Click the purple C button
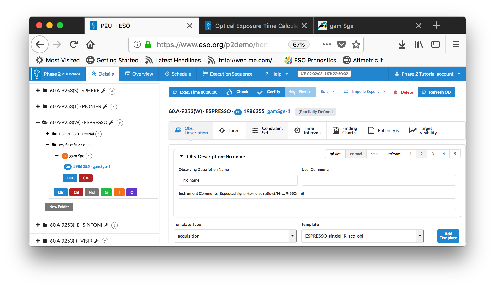The height and width of the screenshot is (288, 495). click(x=132, y=192)
